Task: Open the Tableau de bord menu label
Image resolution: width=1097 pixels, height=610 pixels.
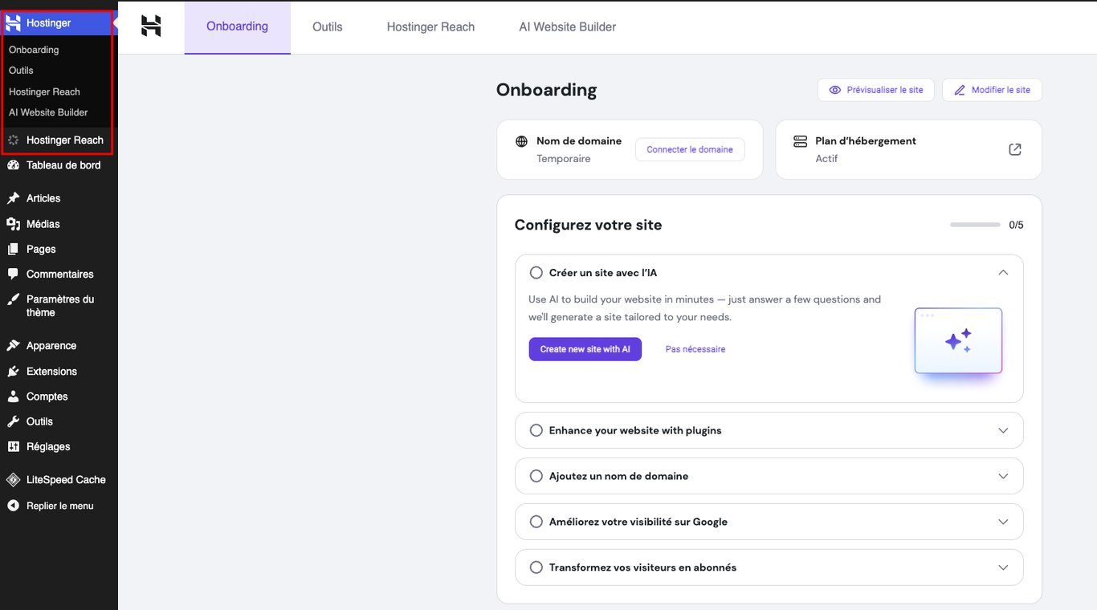Action: pyautogui.click(x=63, y=165)
